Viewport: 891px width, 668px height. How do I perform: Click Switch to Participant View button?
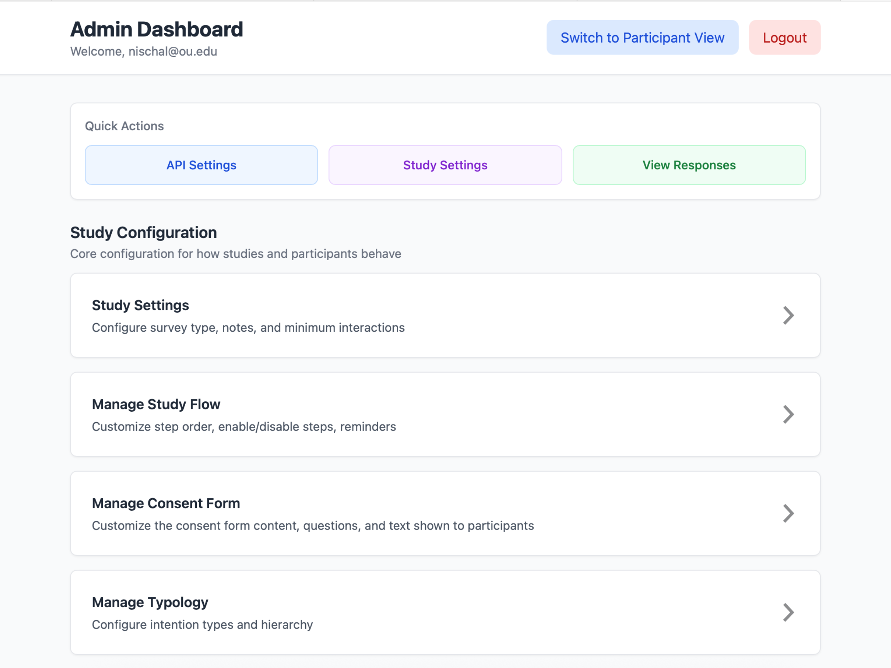pyautogui.click(x=642, y=37)
